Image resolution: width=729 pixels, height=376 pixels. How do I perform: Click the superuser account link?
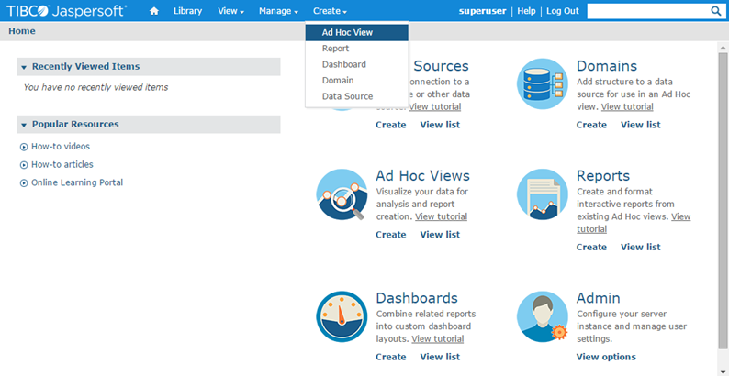point(483,11)
